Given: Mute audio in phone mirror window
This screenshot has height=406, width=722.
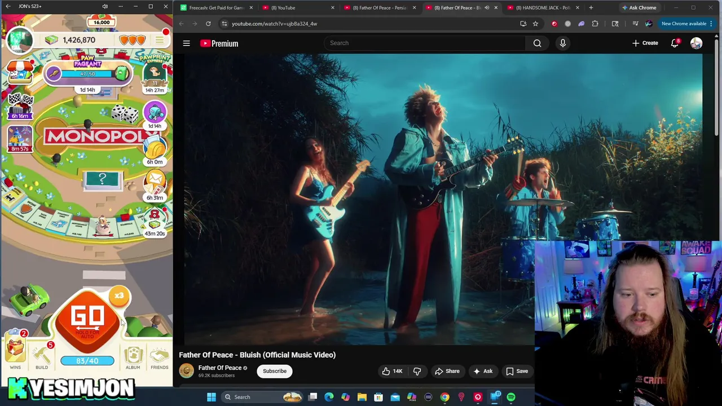Looking at the screenshot, I should click(x=105, y=6).
